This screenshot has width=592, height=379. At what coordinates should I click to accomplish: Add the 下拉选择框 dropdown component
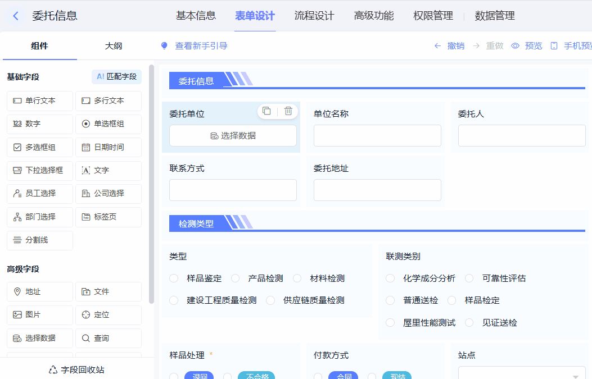40,170
